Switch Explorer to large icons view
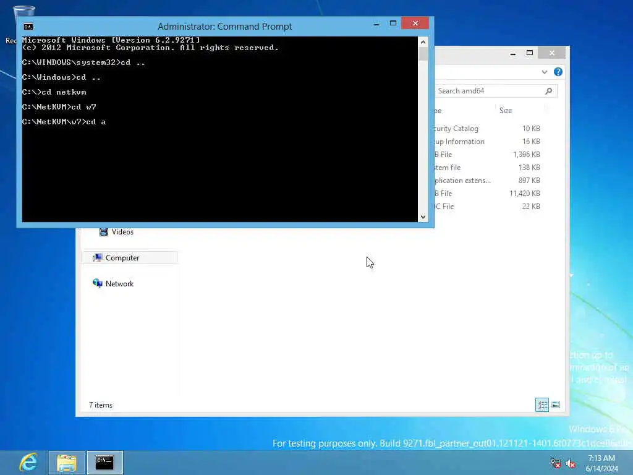633x475 pixels. (556, 404)
